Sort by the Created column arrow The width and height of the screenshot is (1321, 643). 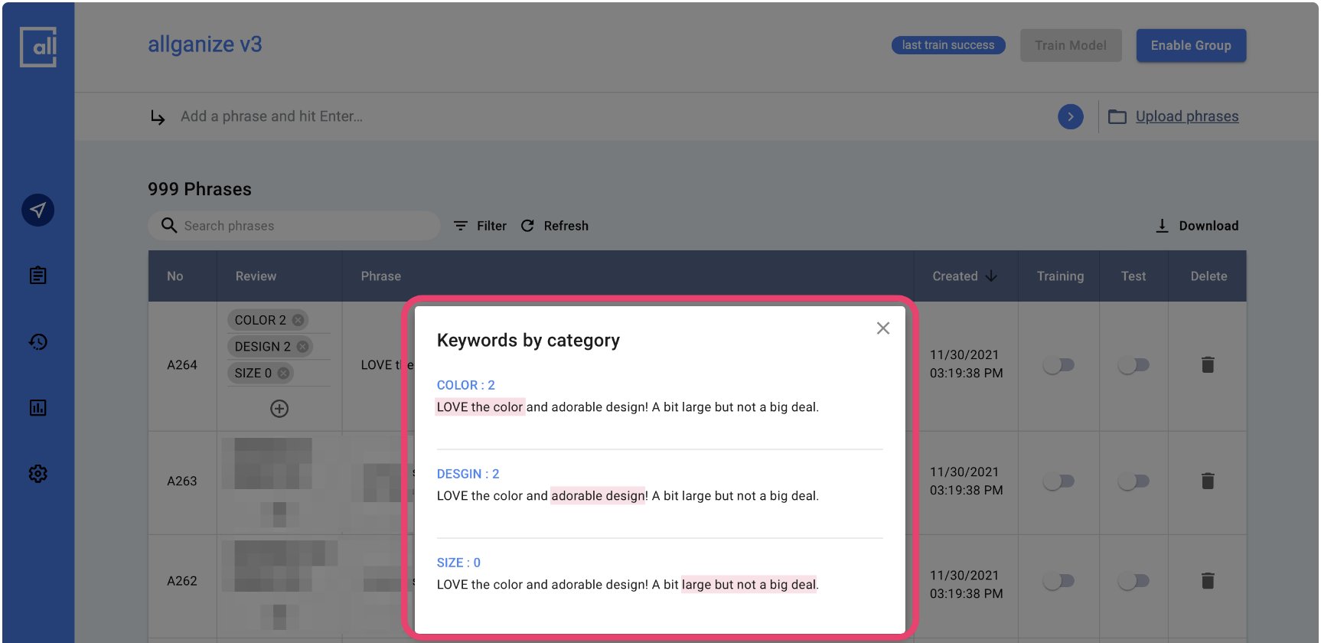coord(991,276)
